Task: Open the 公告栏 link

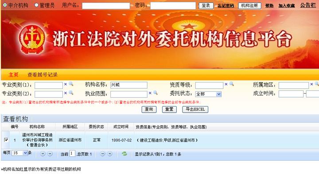Action: tap(308, 5)
